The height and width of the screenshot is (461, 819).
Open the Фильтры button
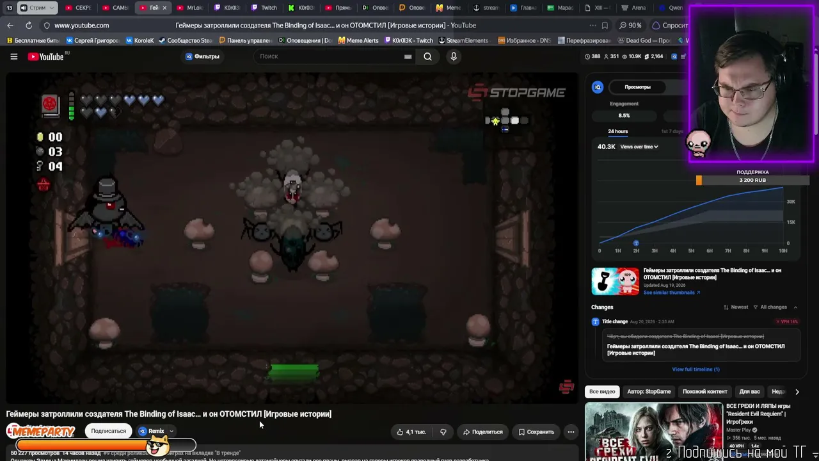click(x=202, y=56)
